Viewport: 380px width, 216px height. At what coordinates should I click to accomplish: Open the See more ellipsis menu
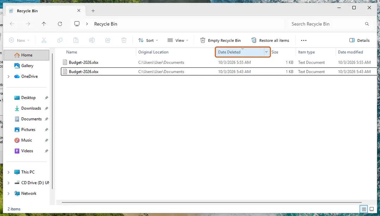click(304, 40)
